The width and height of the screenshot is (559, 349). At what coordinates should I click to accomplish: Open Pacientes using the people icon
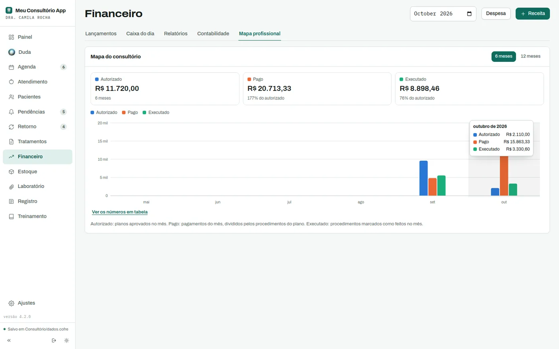[11, 97]
